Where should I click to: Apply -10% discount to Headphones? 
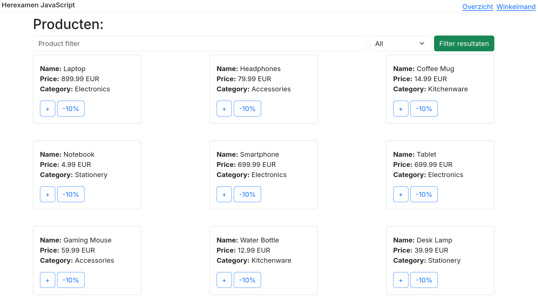point(247,109)
